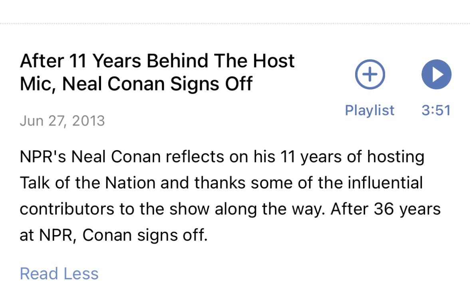Click the year 2013 in the publish date
This screenshot has width=471, height=308.
[88, 121]
